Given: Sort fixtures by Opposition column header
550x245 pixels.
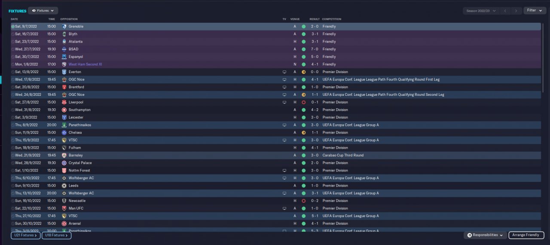Looking at the screenshot, I should [x=69, y=19].
